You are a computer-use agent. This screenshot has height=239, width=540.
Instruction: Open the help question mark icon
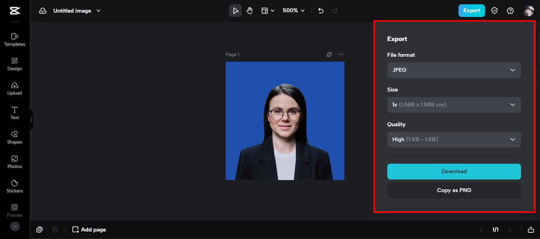tap(510, 11)
